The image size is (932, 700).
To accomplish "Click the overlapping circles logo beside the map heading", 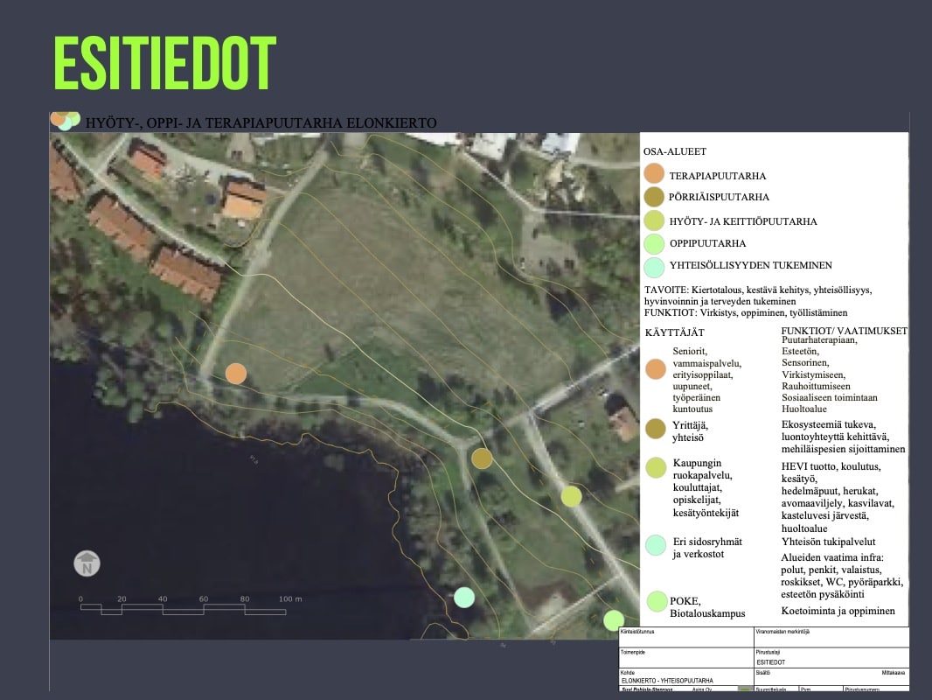I will click(65, 120).
